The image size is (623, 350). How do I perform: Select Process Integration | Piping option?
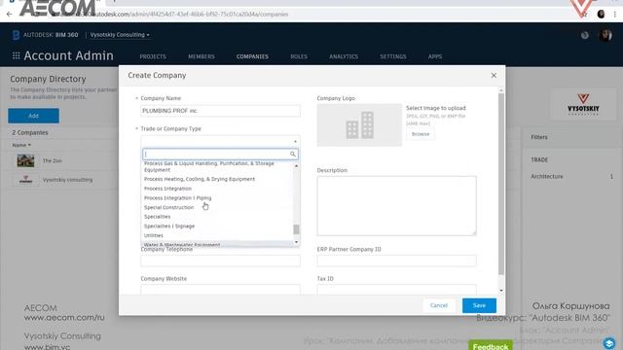pos(217,198)
